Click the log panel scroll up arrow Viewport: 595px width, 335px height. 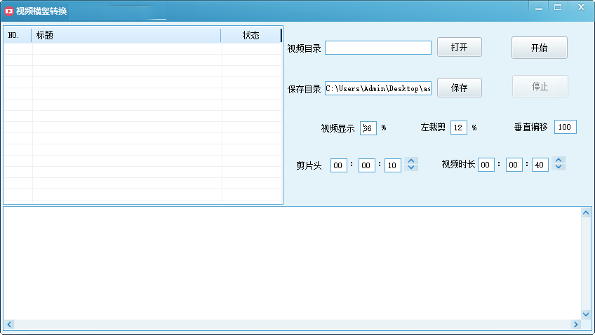tap(585, 212)
